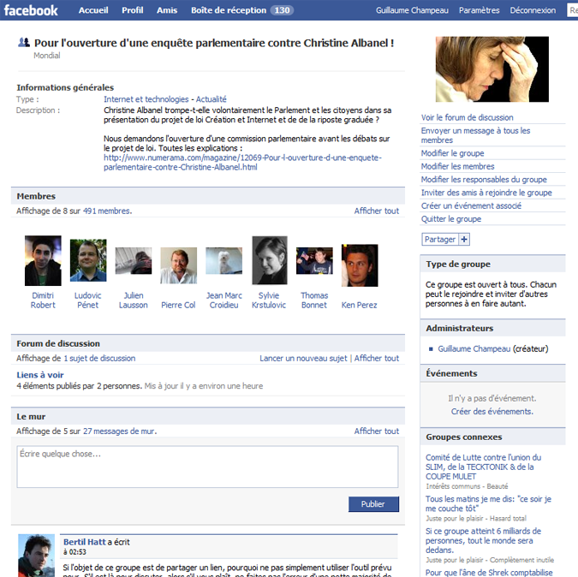Click the group icon beside the title

coord(24,42)
